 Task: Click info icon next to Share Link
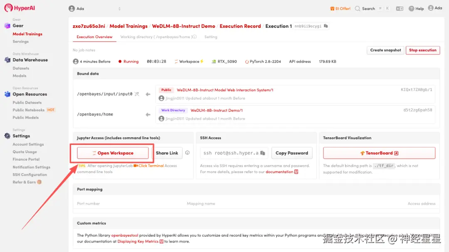coord(187,153)
